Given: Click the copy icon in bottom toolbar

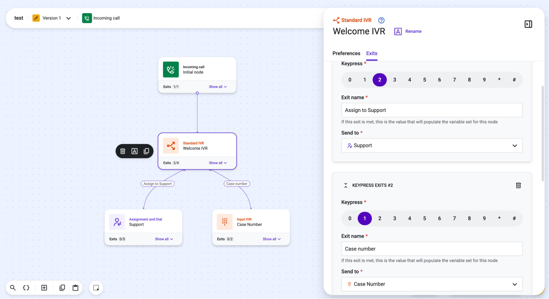Looking at the screenshot, I should click(62, 288).
